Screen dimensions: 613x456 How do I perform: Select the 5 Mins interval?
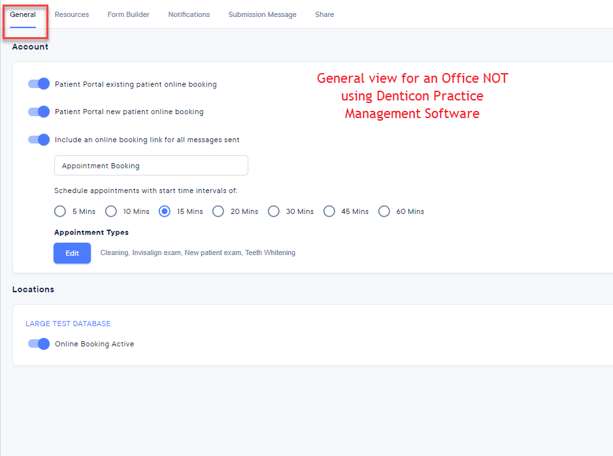tap(60, 211)
